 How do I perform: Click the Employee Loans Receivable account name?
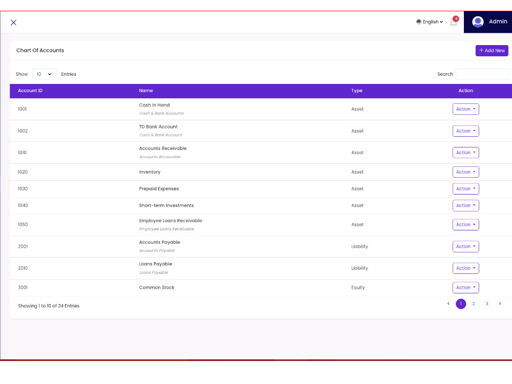click(170, 221)
